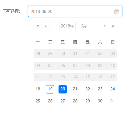Click disabled date 15
Screen dimensions: 130x116
[x=87, y=77]
